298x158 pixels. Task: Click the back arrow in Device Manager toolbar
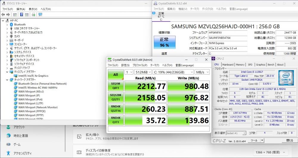coord(3,15)
